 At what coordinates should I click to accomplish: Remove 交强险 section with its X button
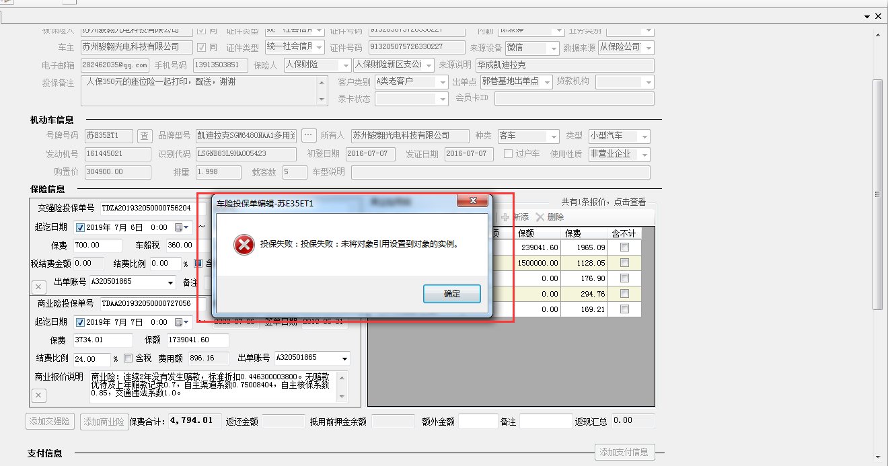pos(38,287)
